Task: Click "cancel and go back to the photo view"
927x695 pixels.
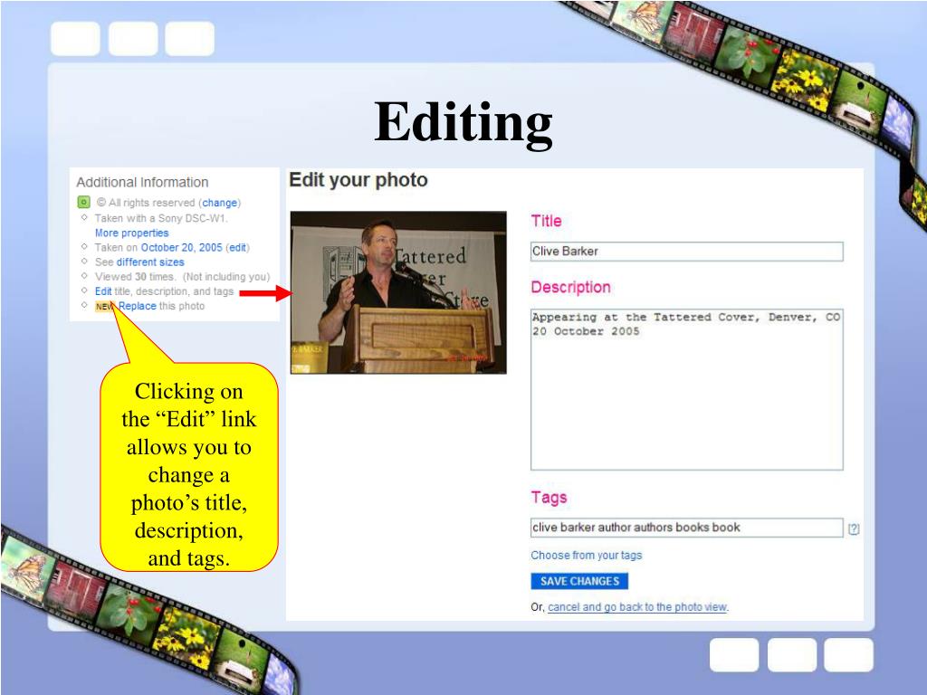Action: [x=637, y=607]
